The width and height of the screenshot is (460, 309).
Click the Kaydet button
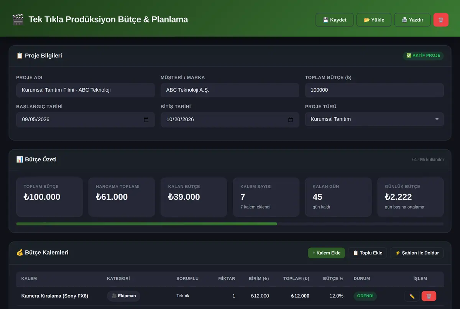click(x=335, y=20)
